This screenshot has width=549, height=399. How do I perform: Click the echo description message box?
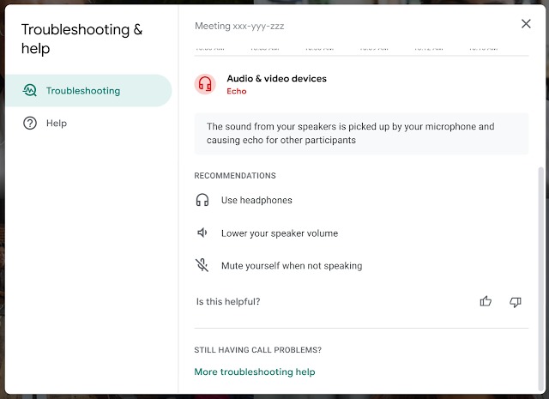(x=360, y=133)
